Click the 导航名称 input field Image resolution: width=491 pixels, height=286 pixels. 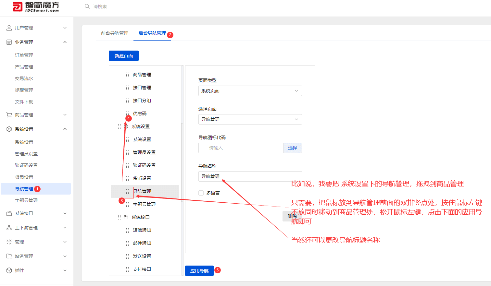tap(250, 176)
